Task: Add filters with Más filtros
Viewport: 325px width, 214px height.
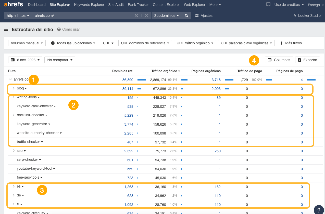Action: point(291,43)
